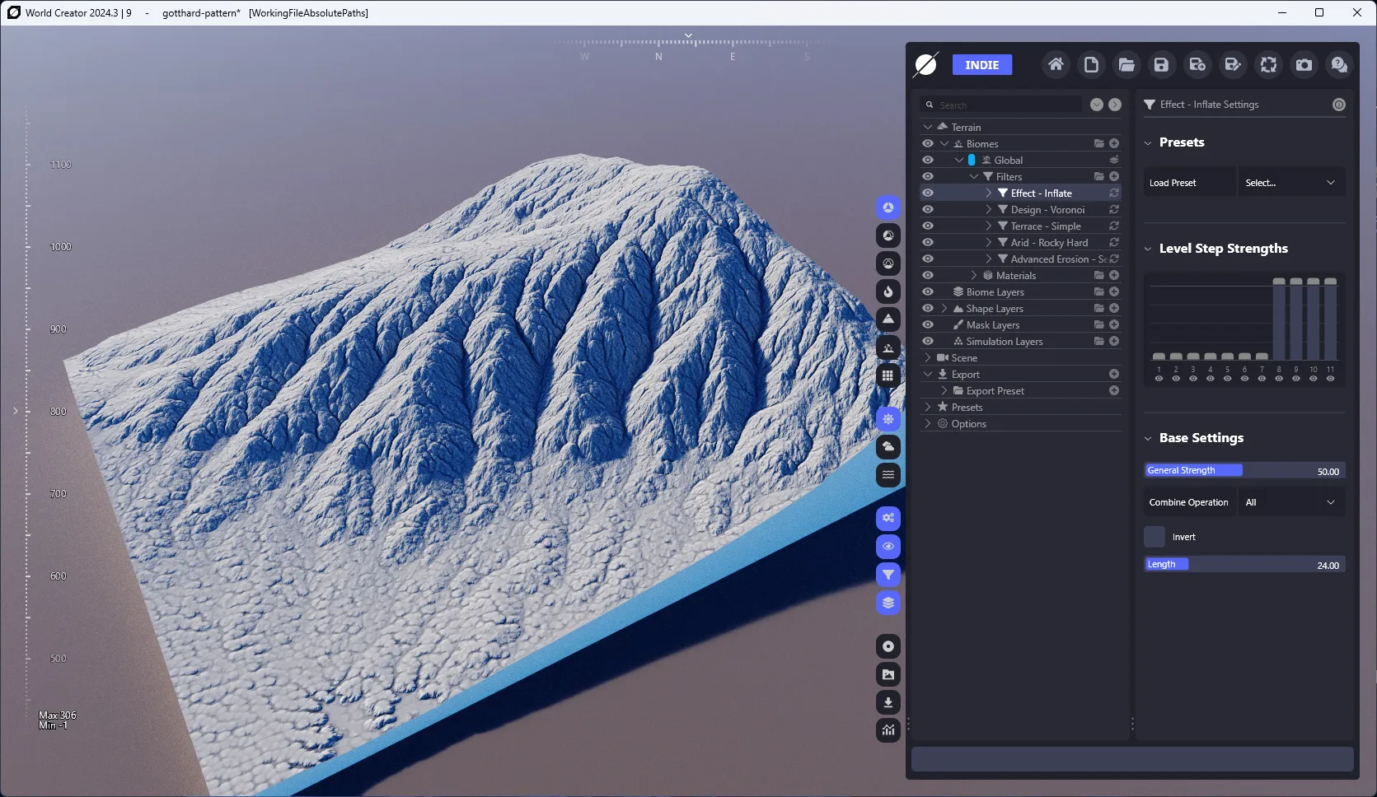
Task: Click the INDIE license button
Action: 982,65
